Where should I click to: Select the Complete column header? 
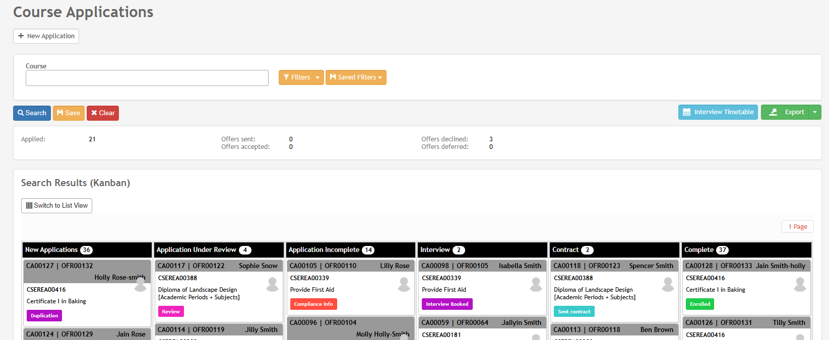[747, 250]
